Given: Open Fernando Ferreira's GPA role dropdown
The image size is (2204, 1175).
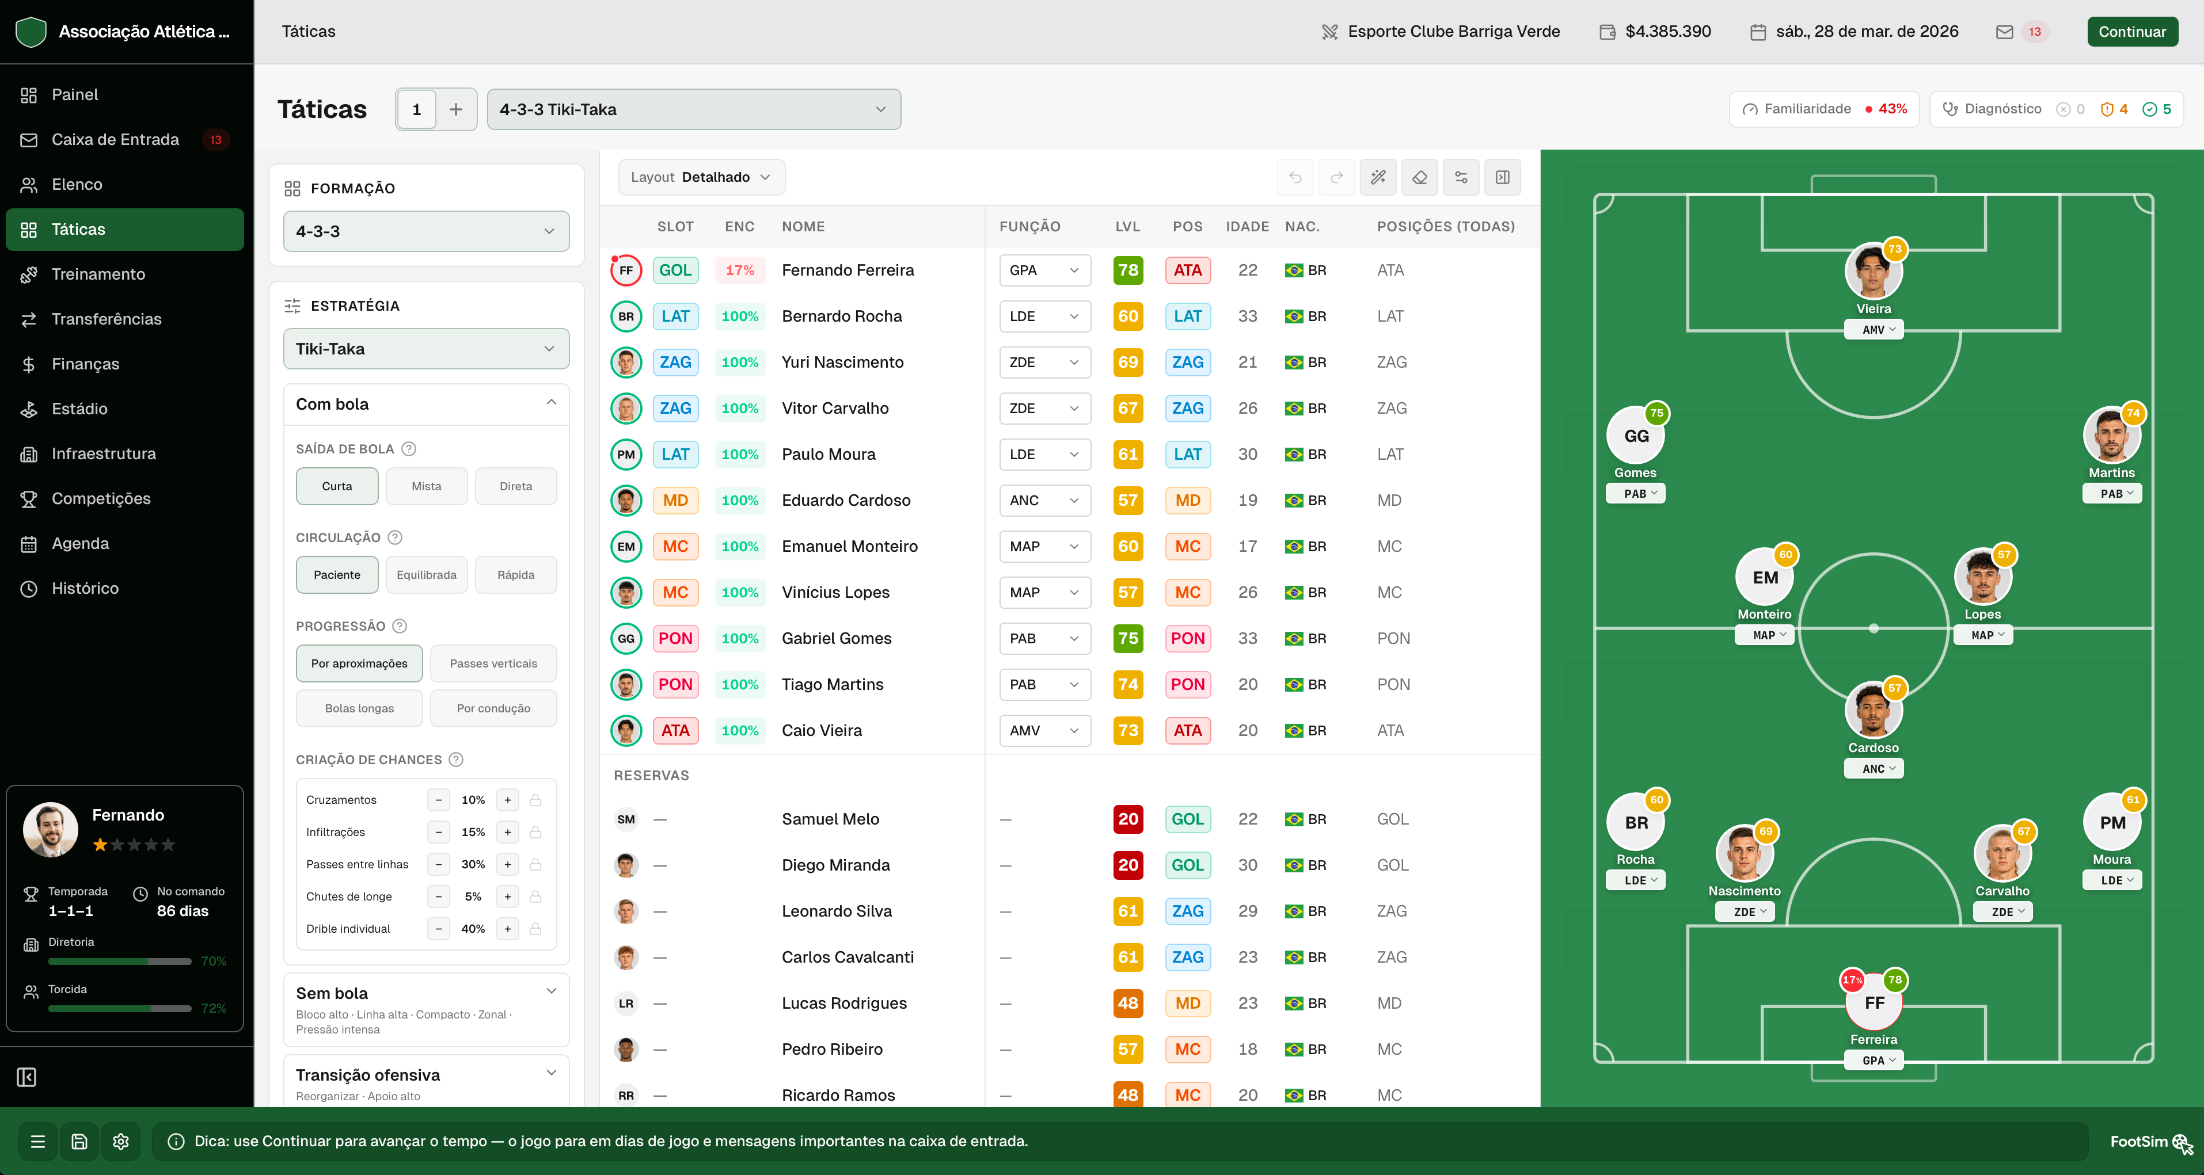Looking at the screenshot, I should 1044,270.
